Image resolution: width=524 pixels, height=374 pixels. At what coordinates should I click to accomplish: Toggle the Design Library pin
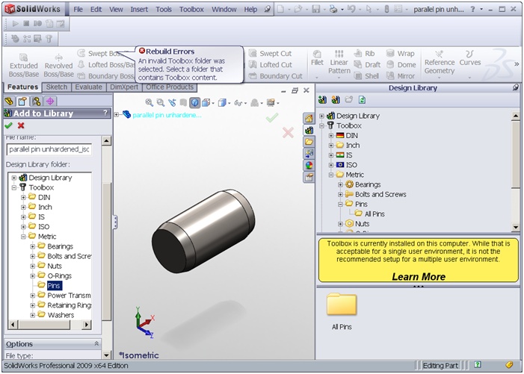pyautogui.click(x=516, y=88)
